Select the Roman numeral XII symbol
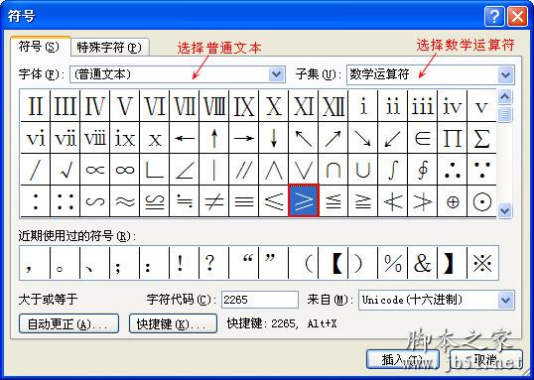This screenshot has width=534, height=380. pyautogui.click(x=334, y=106)
